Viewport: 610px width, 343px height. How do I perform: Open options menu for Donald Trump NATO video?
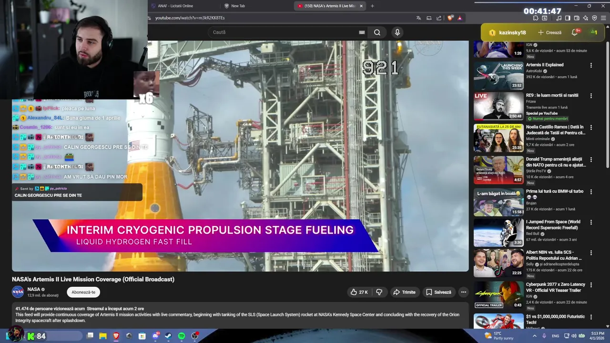point(591,160)
